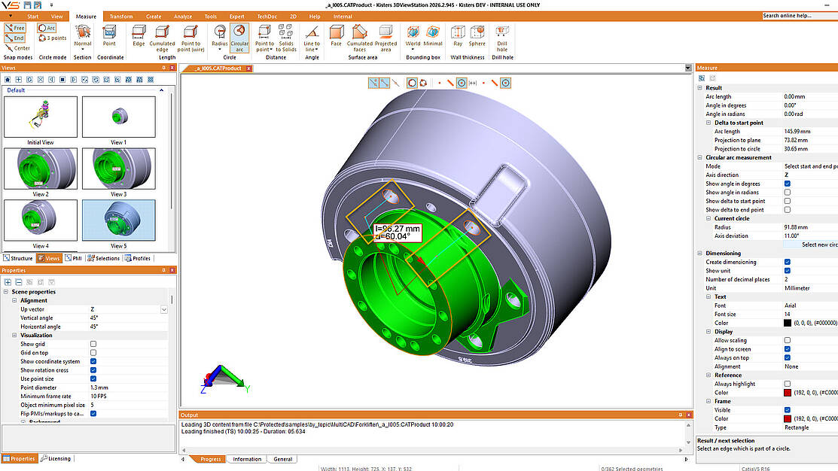Viewport: 838px width, 471px height.
Task: Select the Projected area tool
Action: point(385,38)
